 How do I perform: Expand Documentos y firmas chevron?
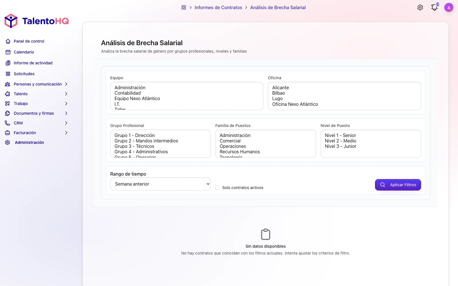pos(66,113)
